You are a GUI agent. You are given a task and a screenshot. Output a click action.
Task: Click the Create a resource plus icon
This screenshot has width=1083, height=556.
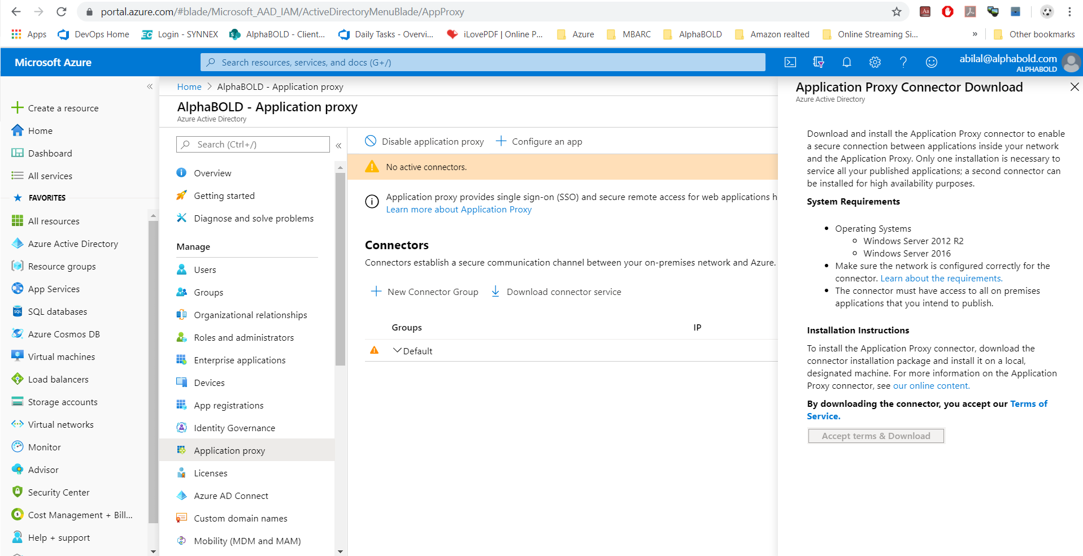pos(18,108)
